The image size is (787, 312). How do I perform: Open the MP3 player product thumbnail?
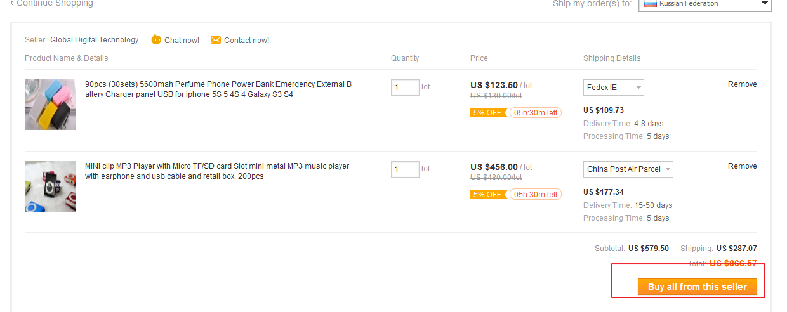tap(50, 186)
